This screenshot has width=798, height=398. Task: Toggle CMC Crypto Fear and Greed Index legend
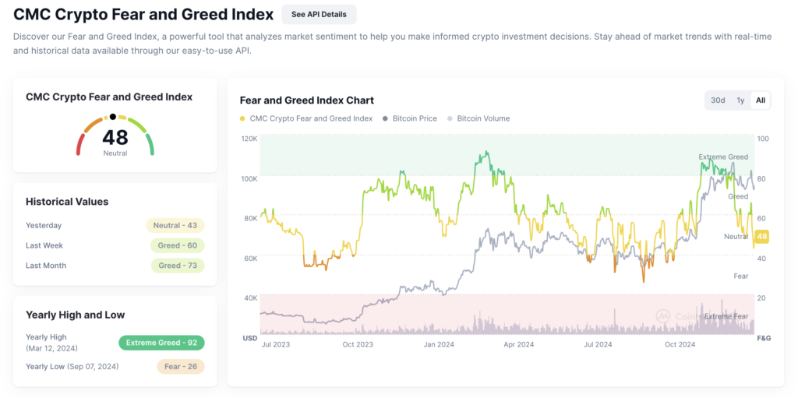tap(305, 118)
